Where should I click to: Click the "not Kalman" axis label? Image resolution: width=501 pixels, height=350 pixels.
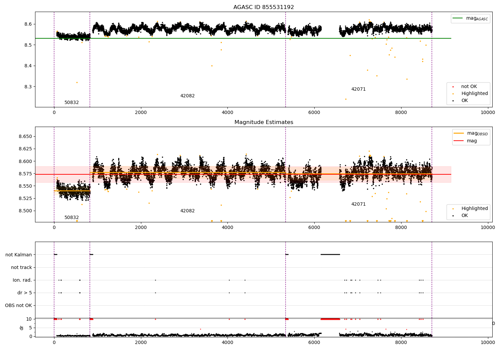point(19,255)
